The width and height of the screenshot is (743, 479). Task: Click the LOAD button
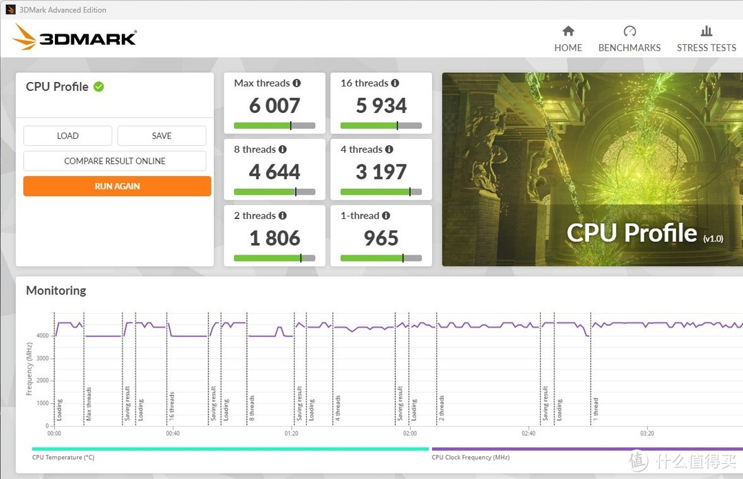(67, 136)
